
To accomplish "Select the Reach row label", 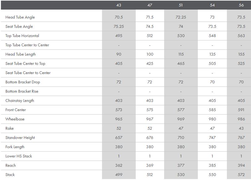I will (11, 165).
